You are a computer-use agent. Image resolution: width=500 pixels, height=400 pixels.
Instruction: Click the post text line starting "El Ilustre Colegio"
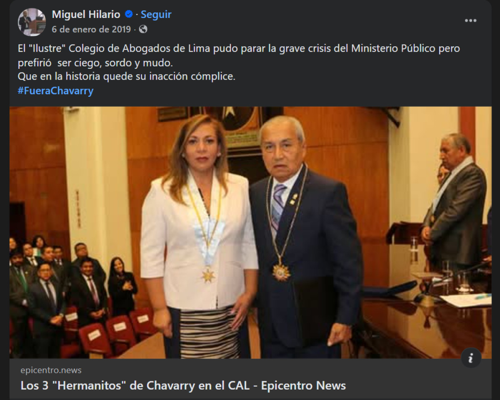pyautogui.click(x=239, y=48)
